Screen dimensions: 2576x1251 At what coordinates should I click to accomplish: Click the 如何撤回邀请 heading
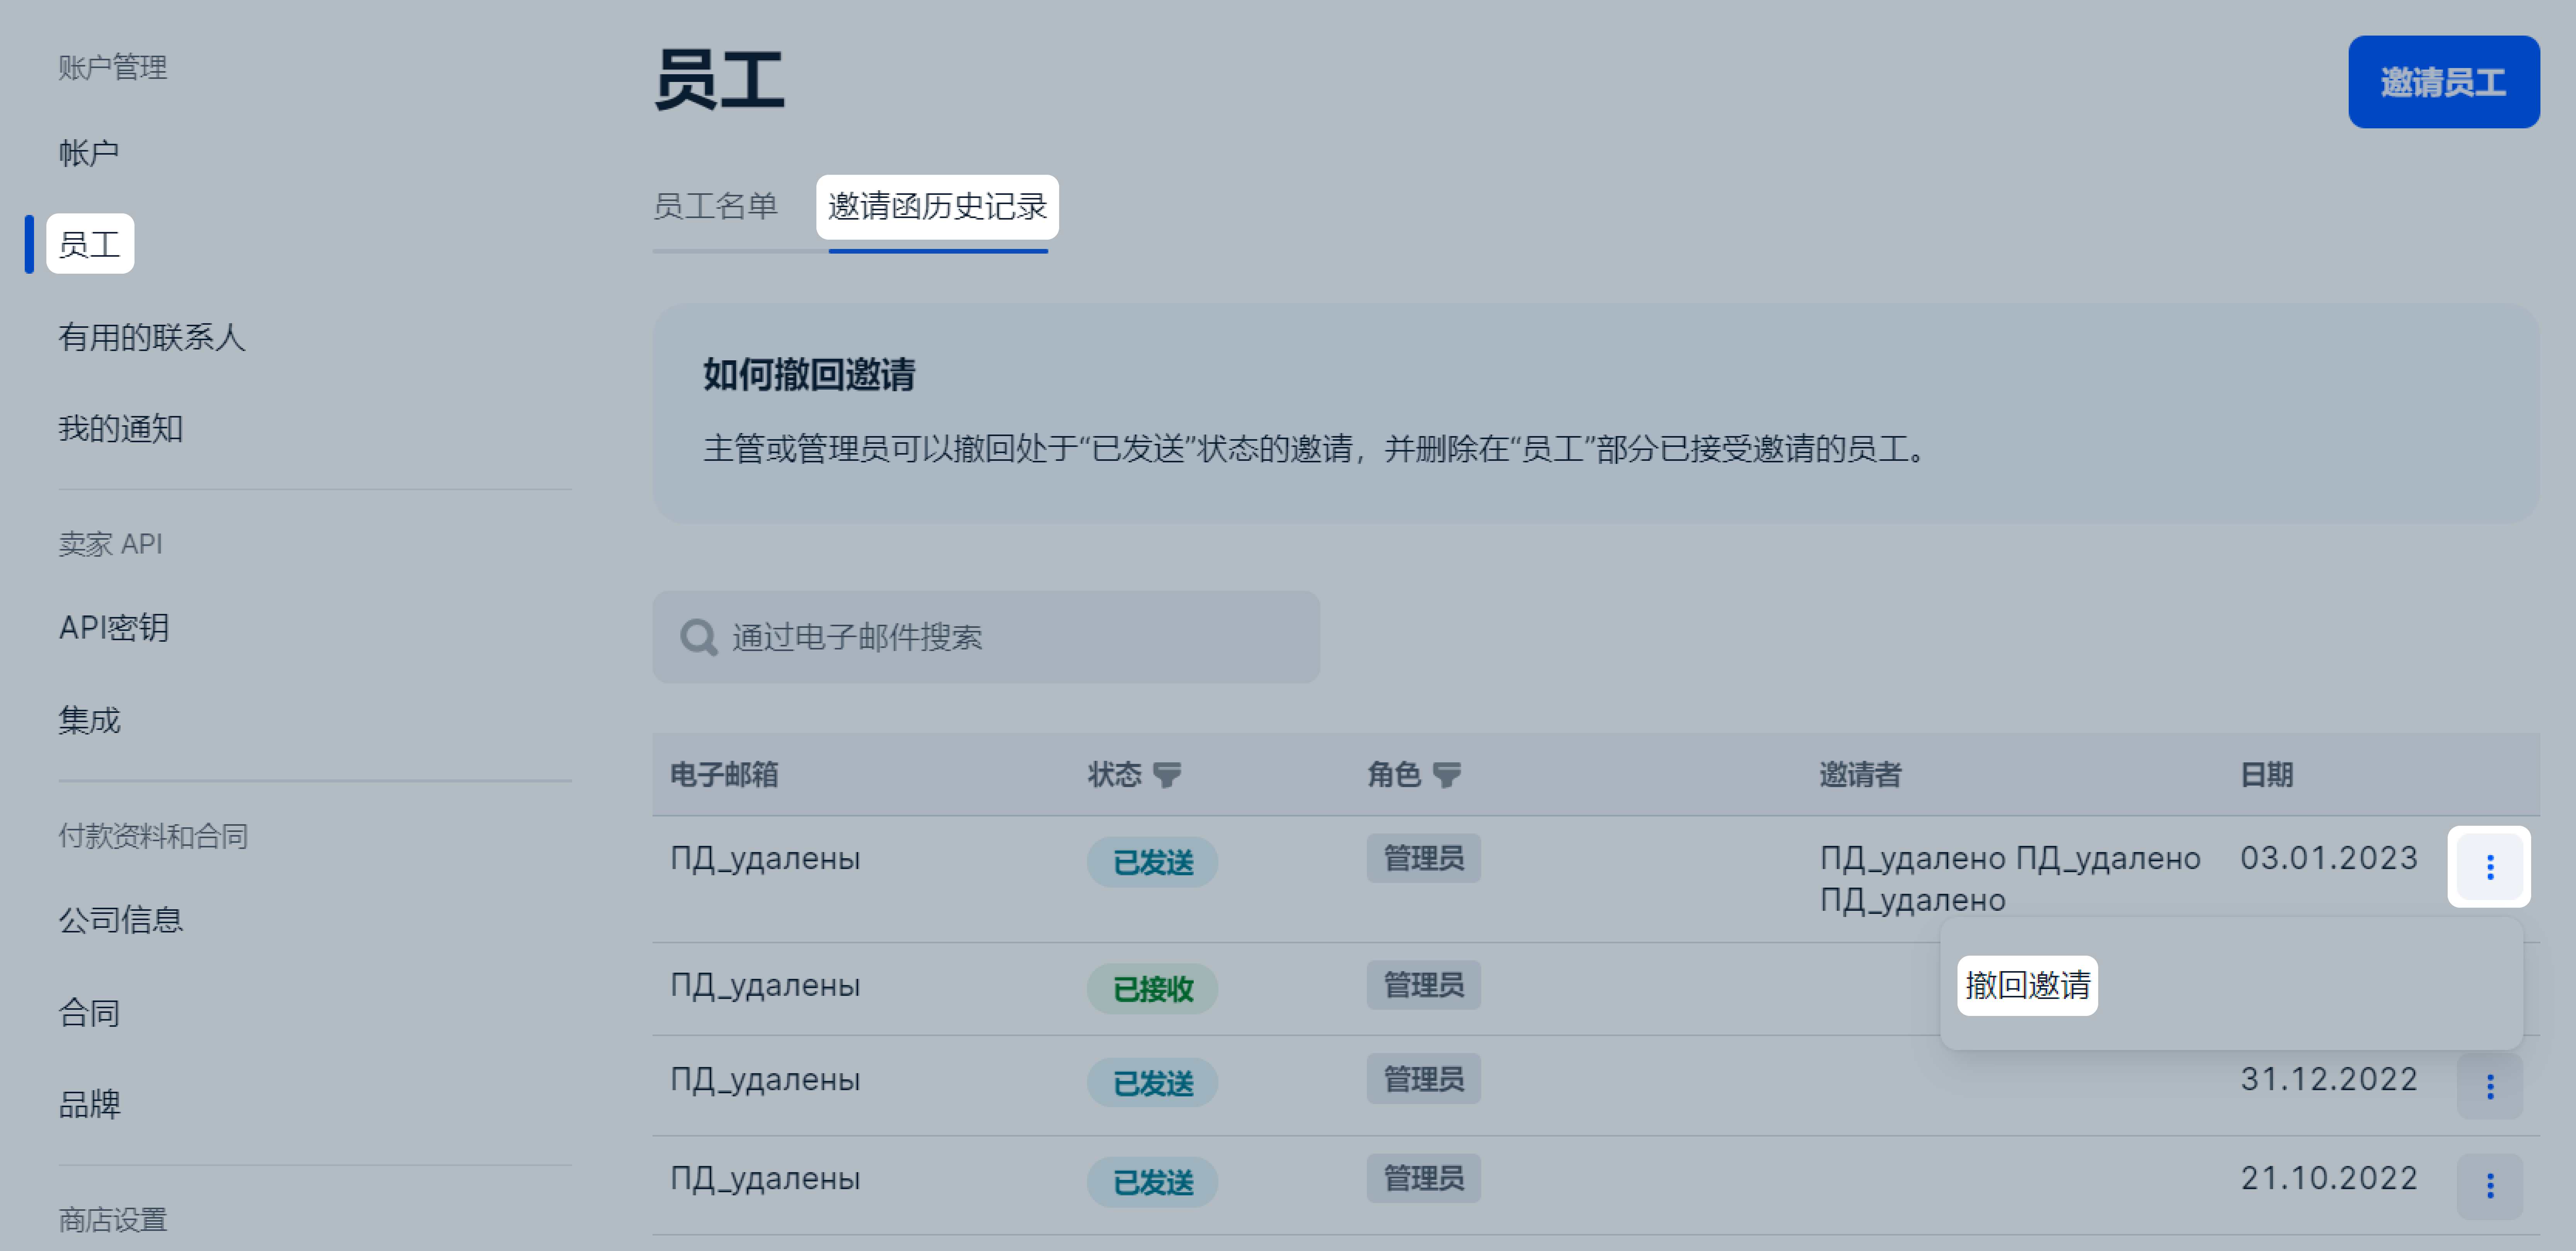(809, 375)
